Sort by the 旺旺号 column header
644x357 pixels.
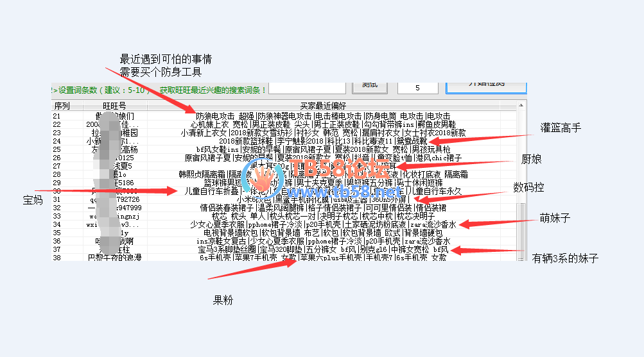pyautogui.click(x=114, y=106)
